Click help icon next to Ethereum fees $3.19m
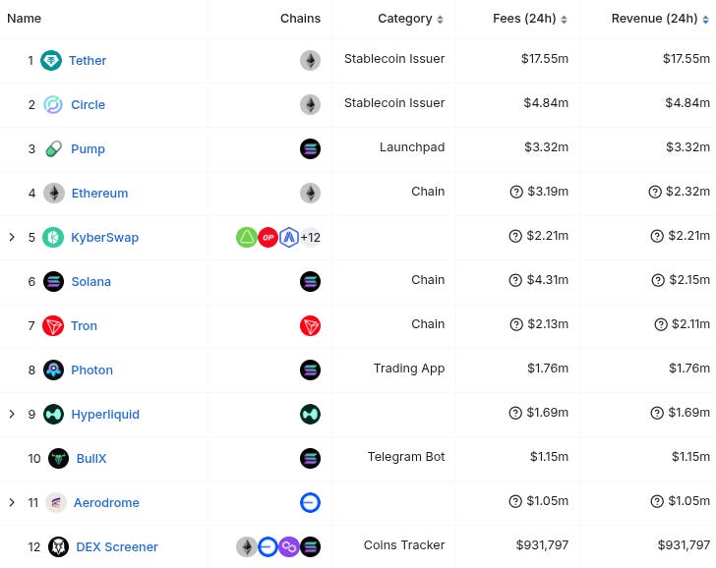 pos(516,192)
